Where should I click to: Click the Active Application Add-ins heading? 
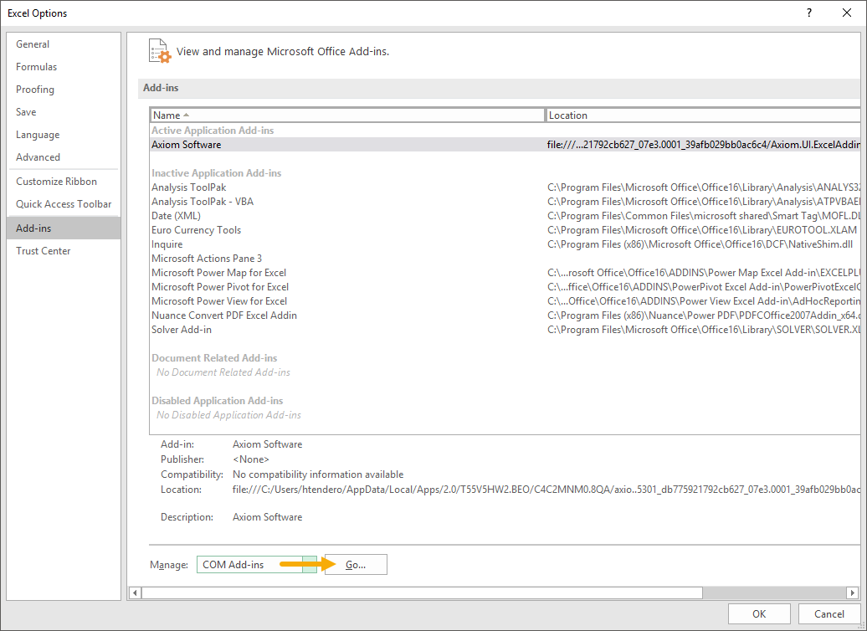tap(213, 131)
